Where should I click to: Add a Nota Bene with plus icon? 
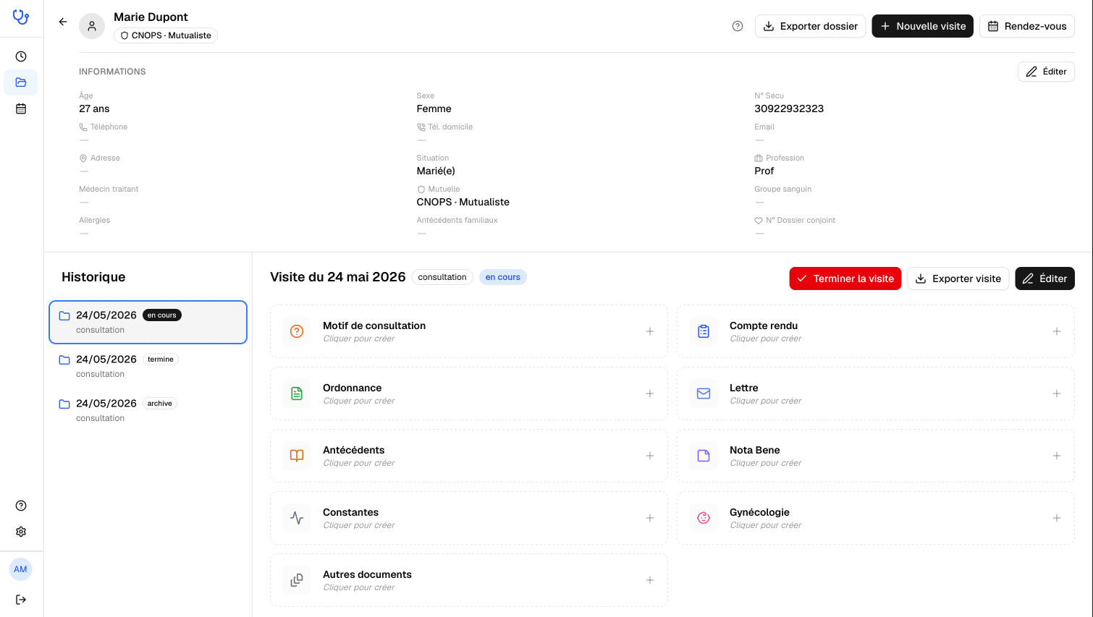point(1057,456)
